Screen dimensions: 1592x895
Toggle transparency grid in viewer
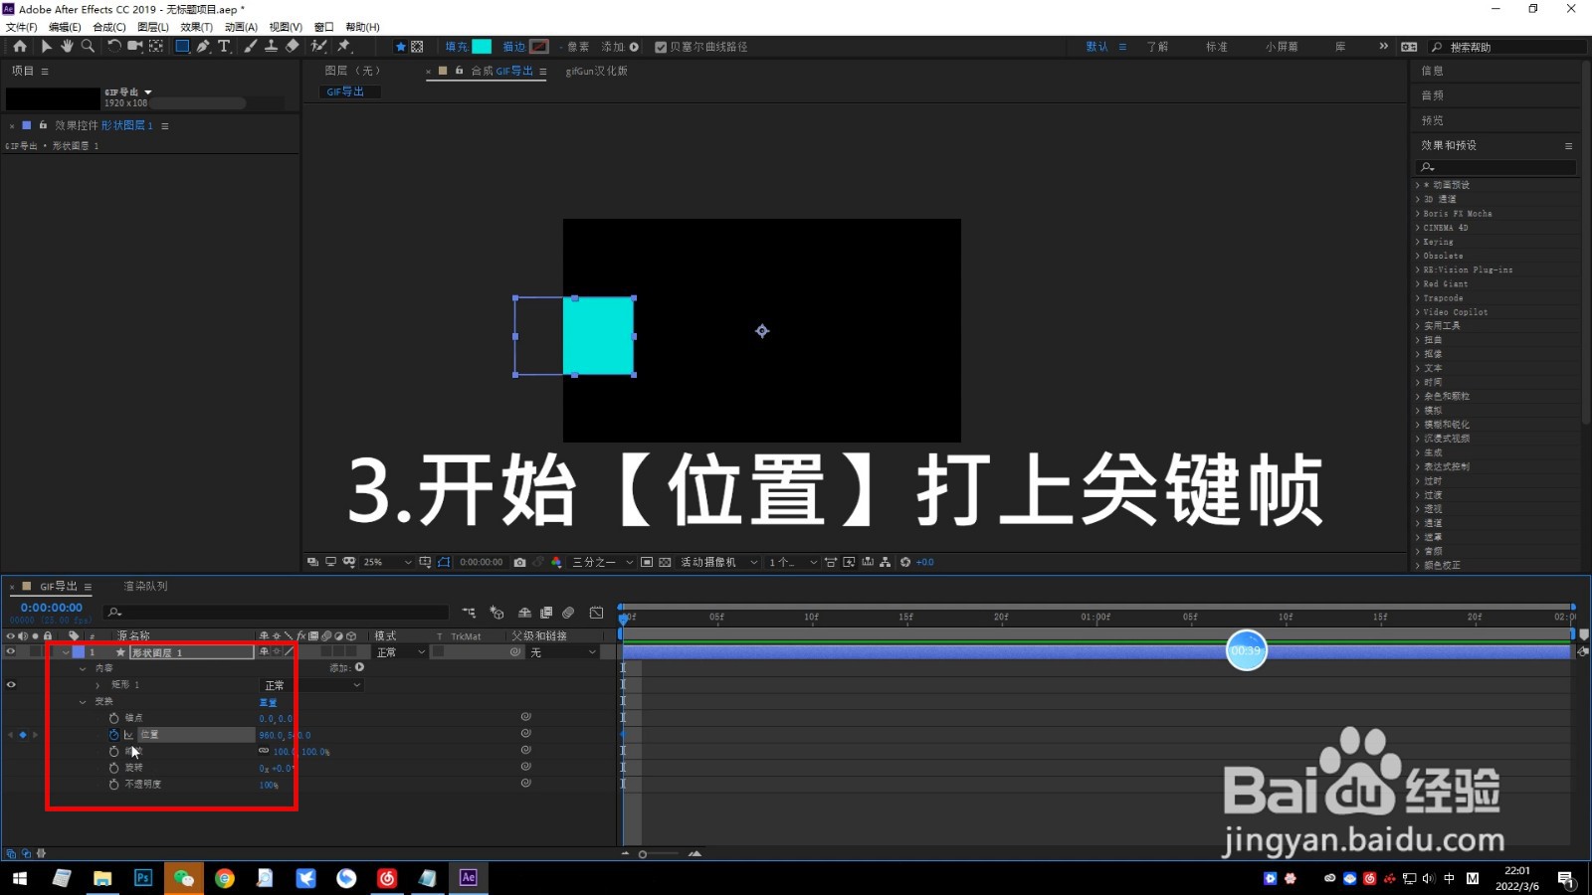coord(665,562)
